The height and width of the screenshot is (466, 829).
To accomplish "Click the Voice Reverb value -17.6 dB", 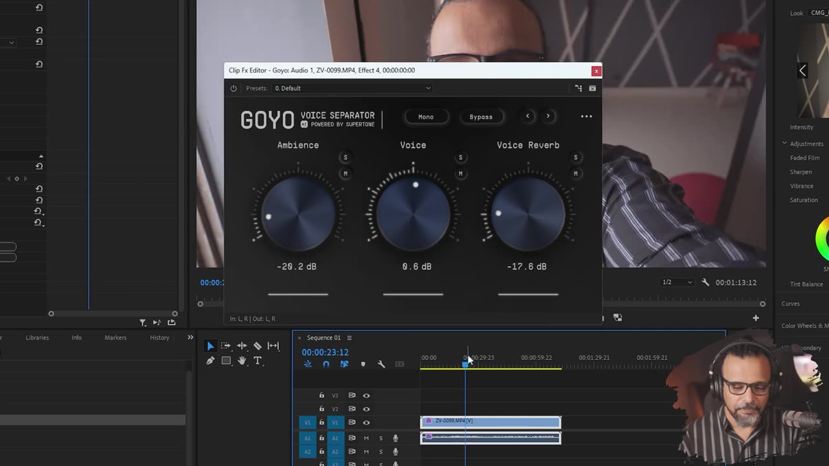I will click(x=527, y=267).
